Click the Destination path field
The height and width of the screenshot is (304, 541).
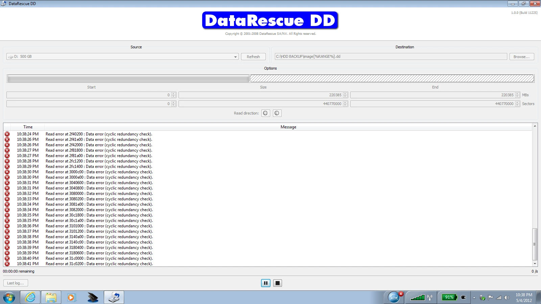391,56
